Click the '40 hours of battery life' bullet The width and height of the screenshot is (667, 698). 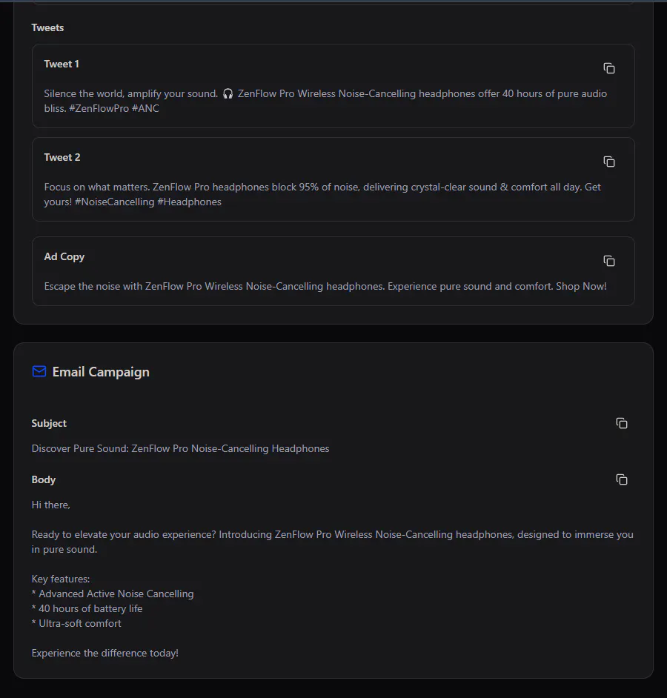(87, 608)
